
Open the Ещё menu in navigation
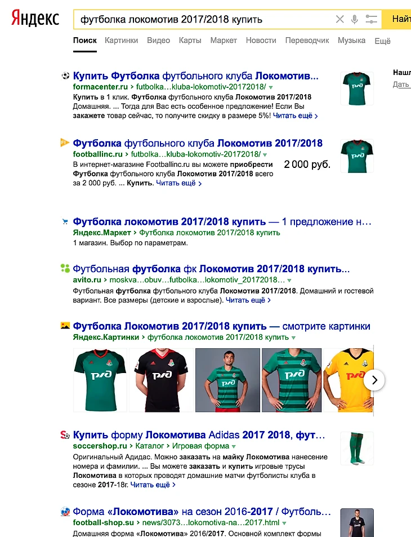(382, 41)
